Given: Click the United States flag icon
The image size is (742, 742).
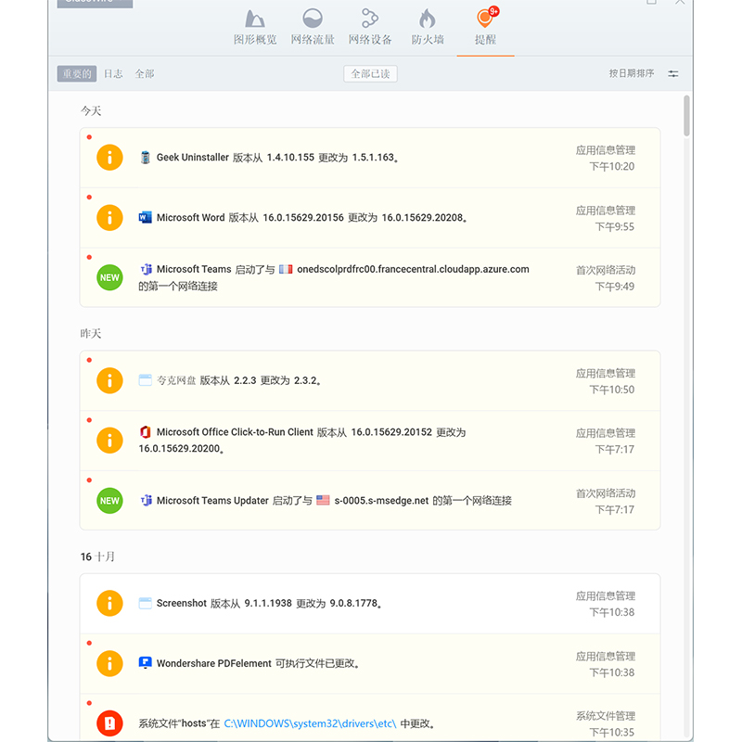Looking at the screenshot, I should [x=323, y=500].
